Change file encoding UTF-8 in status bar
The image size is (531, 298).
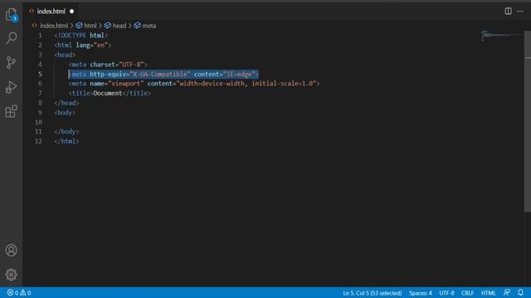tap(446, 293)
